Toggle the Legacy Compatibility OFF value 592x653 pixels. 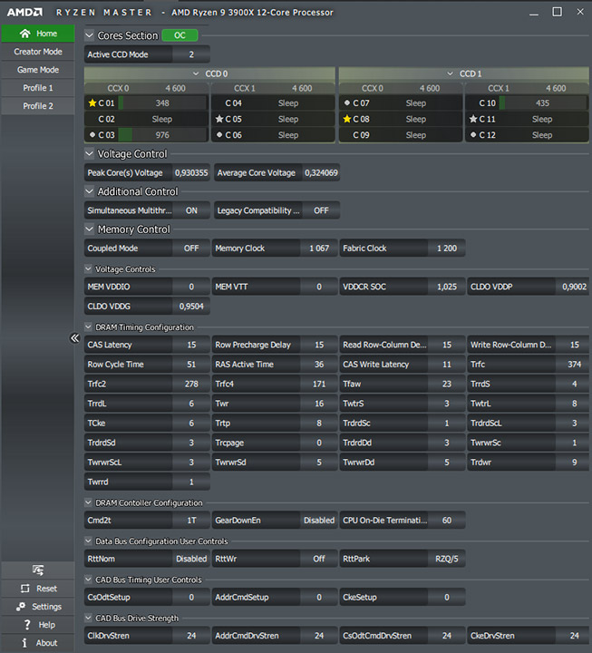point(321,210)
